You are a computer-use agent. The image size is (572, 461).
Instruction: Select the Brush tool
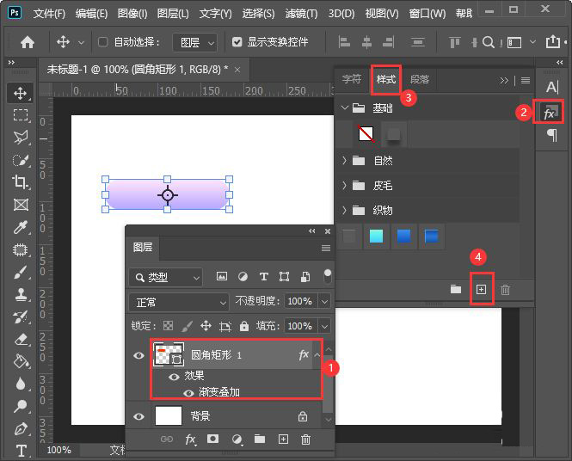(x=21, y=272)
